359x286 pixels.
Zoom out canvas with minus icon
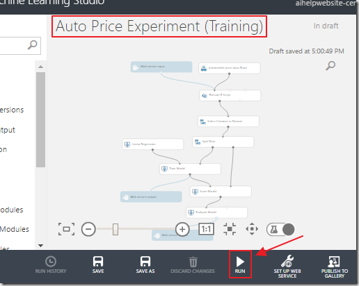(88, 229)
